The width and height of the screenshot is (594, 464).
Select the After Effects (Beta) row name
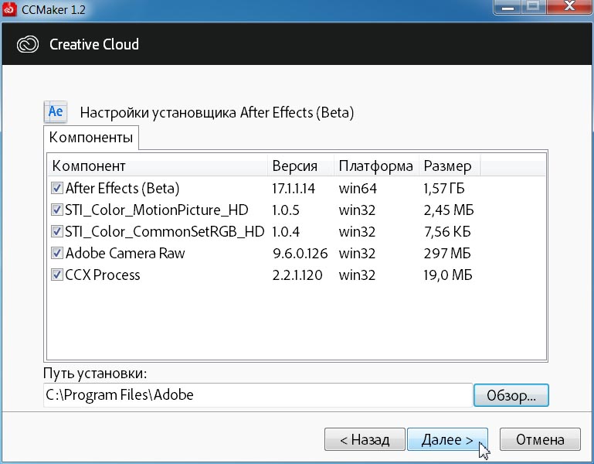[122, 188]
